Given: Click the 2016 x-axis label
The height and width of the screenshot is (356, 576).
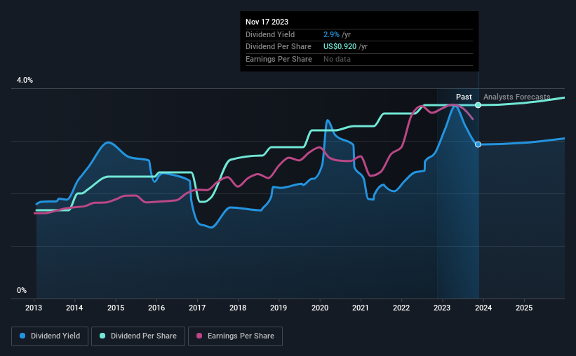Looking at the screenshot, I should click(156, 308).
